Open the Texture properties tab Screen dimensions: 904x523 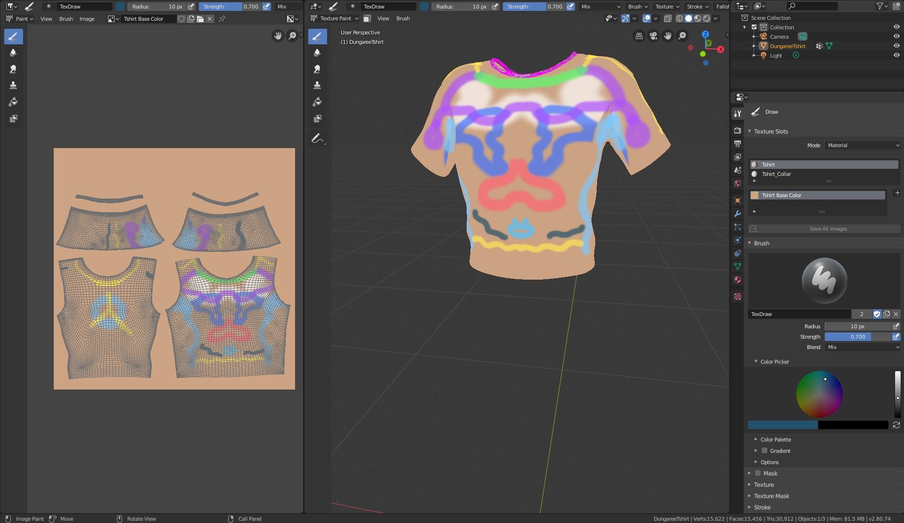click(738, 297)
